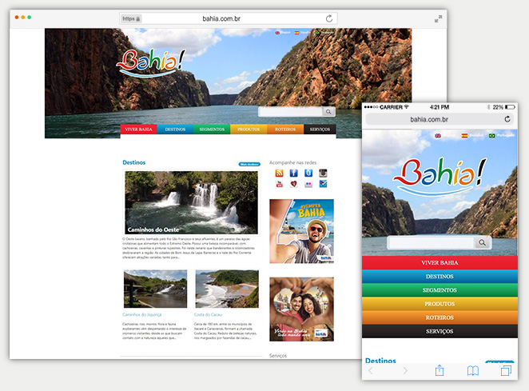Open the Foursquare checkmark icon
529x391 pixels.
pyautogui.click(x=323, y=184)
